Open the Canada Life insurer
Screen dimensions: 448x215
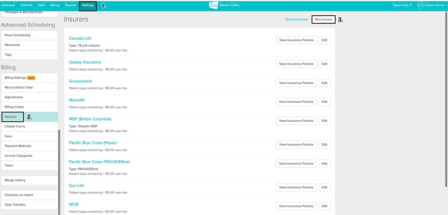coord(80,38)
